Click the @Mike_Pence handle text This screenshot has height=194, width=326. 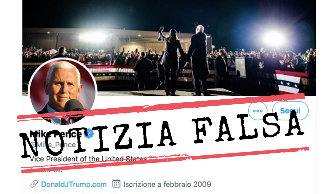pos(53,145)
